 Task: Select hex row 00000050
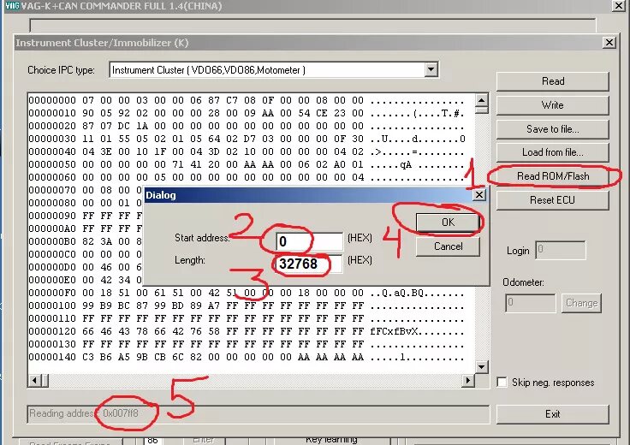coord(247,164)
